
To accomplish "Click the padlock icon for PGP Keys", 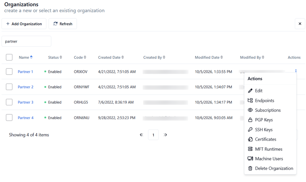I will point(250,120).
